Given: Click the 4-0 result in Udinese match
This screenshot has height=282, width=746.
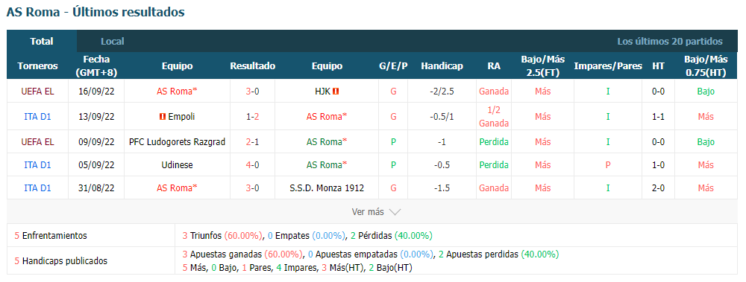Looking at the screenshot, I should click(x=253, y=164).
